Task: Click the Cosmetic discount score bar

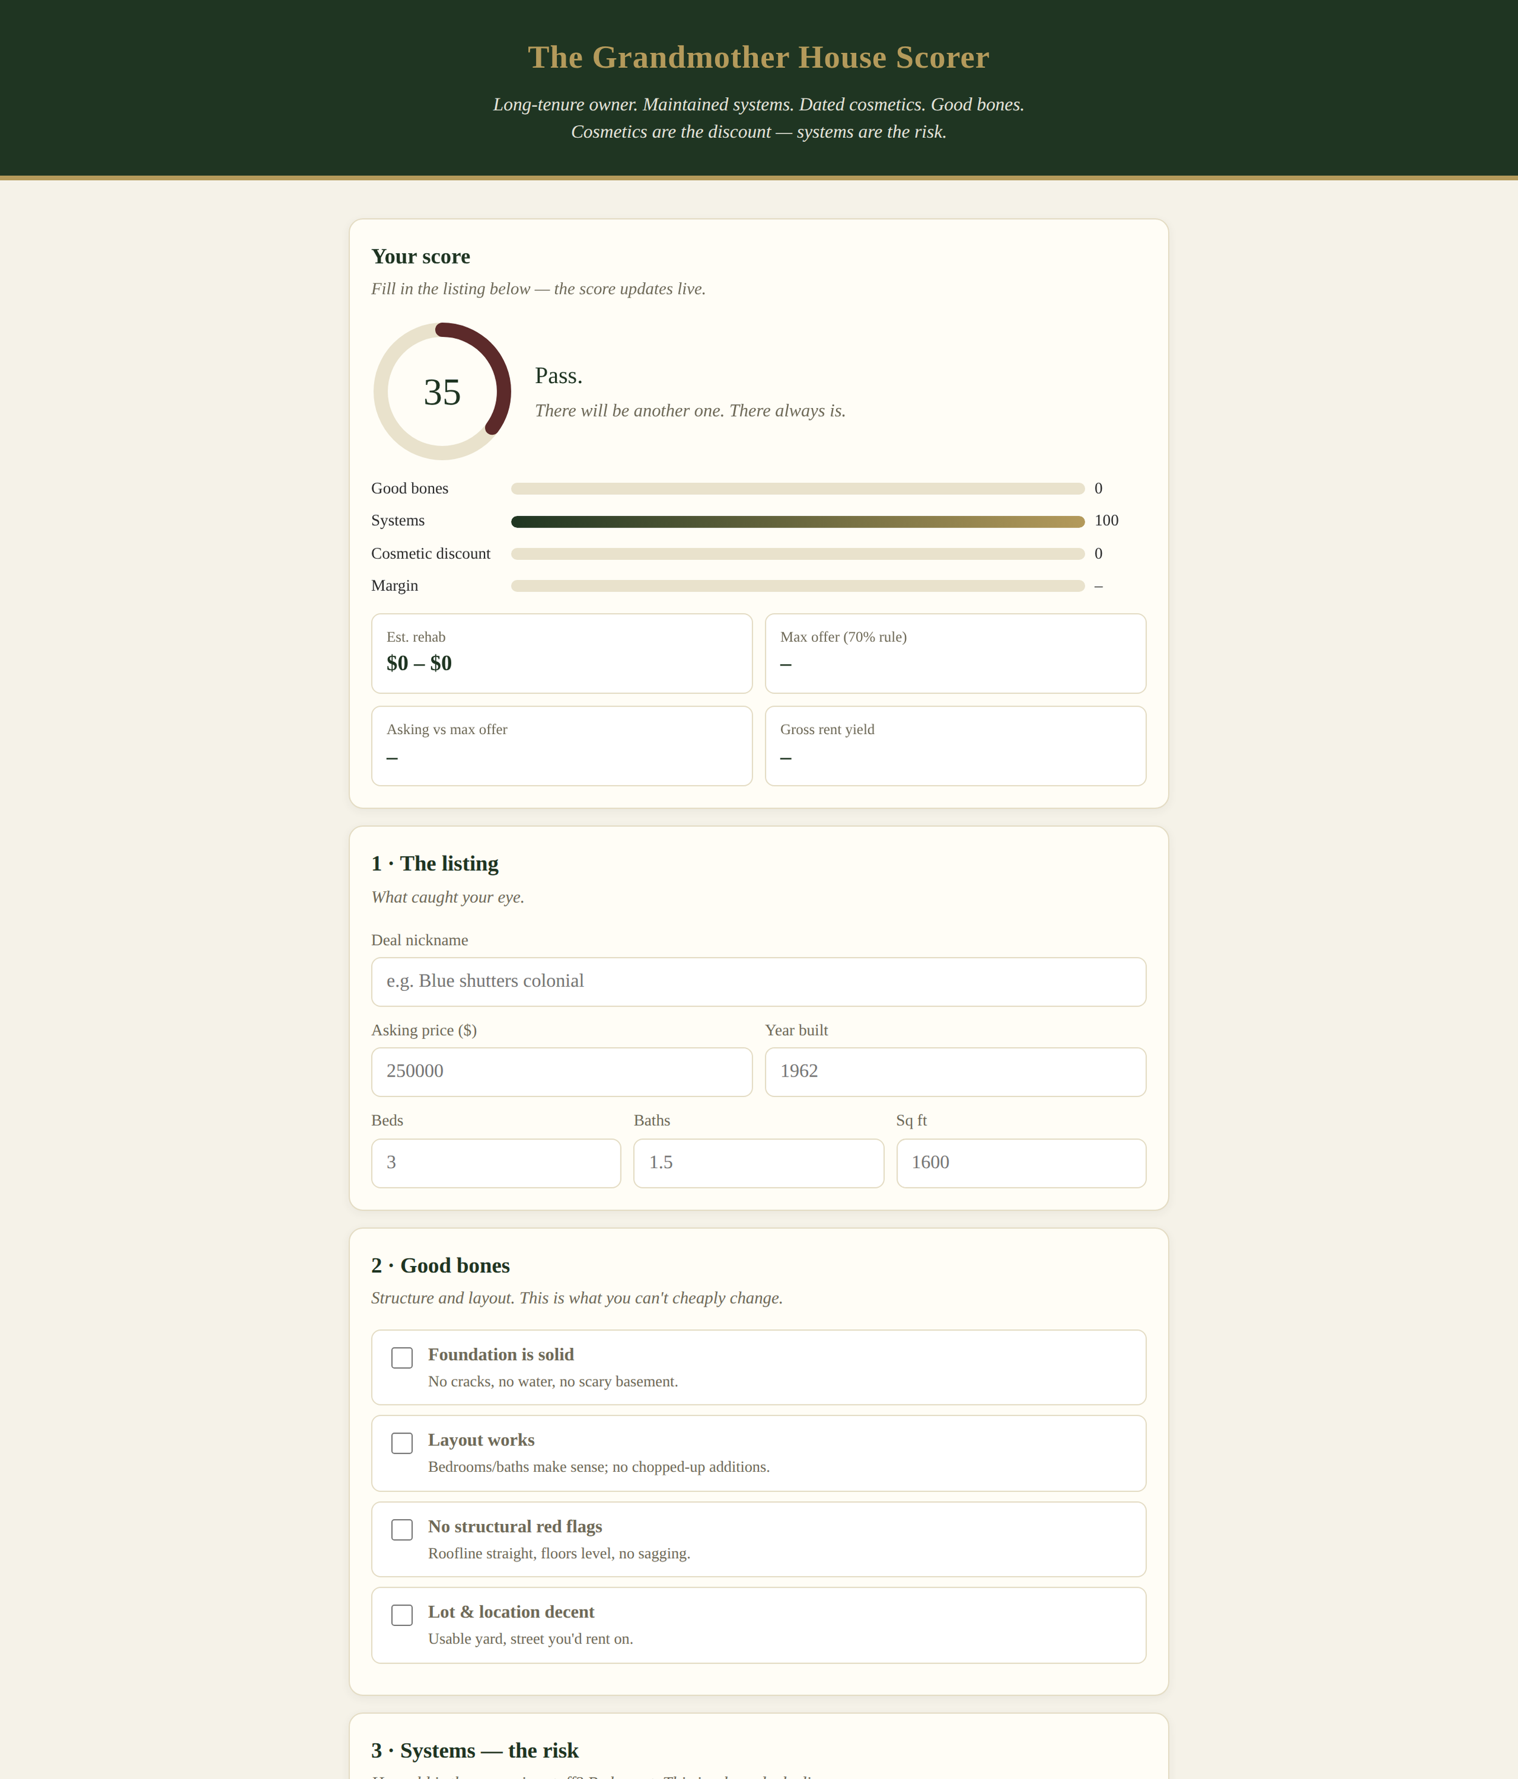Action: 798,554
